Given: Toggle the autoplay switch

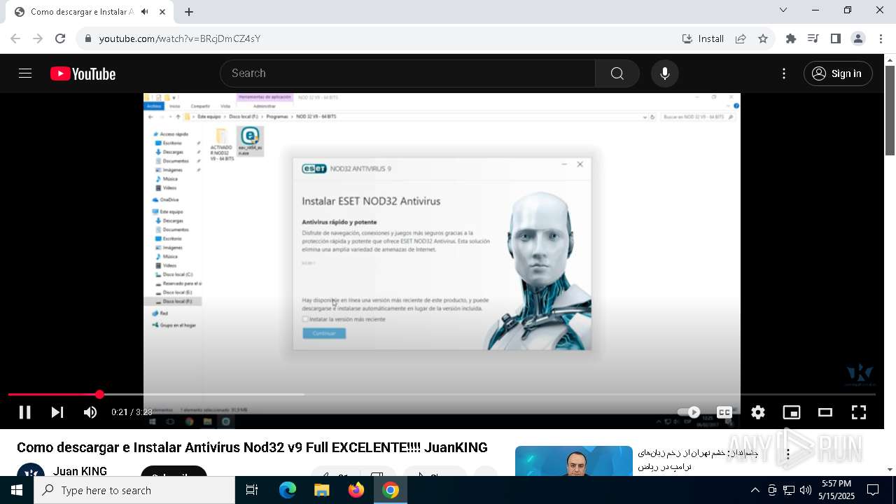Looking at the screenshot, I should point(689,412).
